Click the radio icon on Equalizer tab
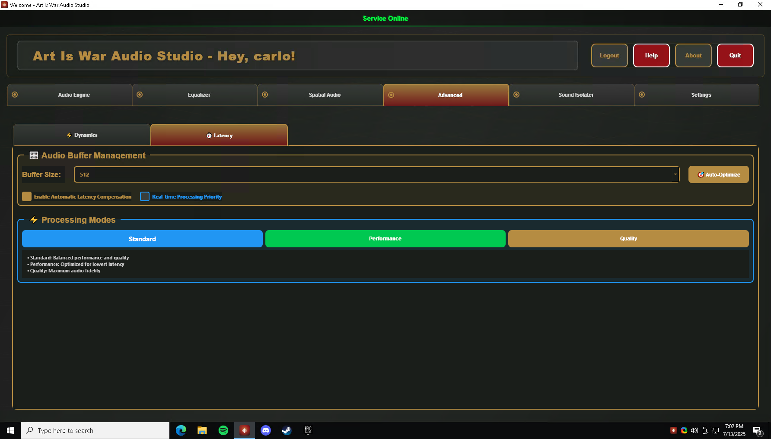 coord(140,95)
